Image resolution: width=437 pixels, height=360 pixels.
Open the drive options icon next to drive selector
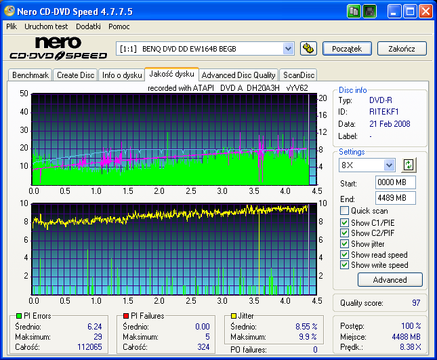click(x=308, y=49)
